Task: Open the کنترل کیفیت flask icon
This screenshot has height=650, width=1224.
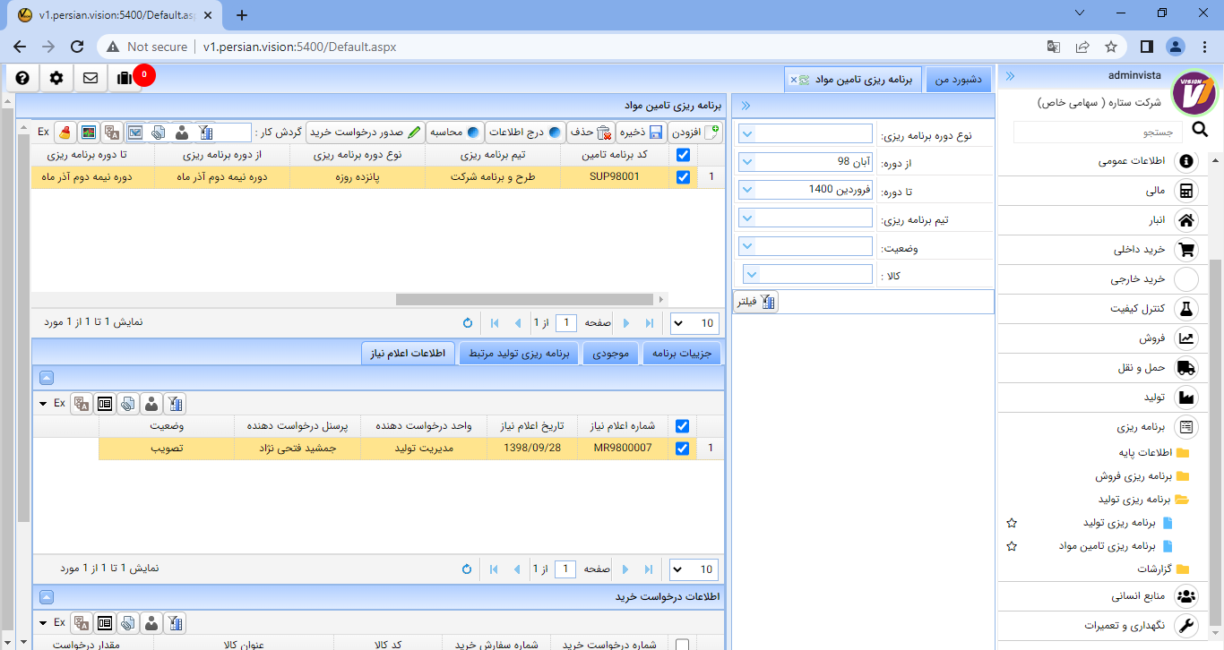Action: (x=1186, y=309)
